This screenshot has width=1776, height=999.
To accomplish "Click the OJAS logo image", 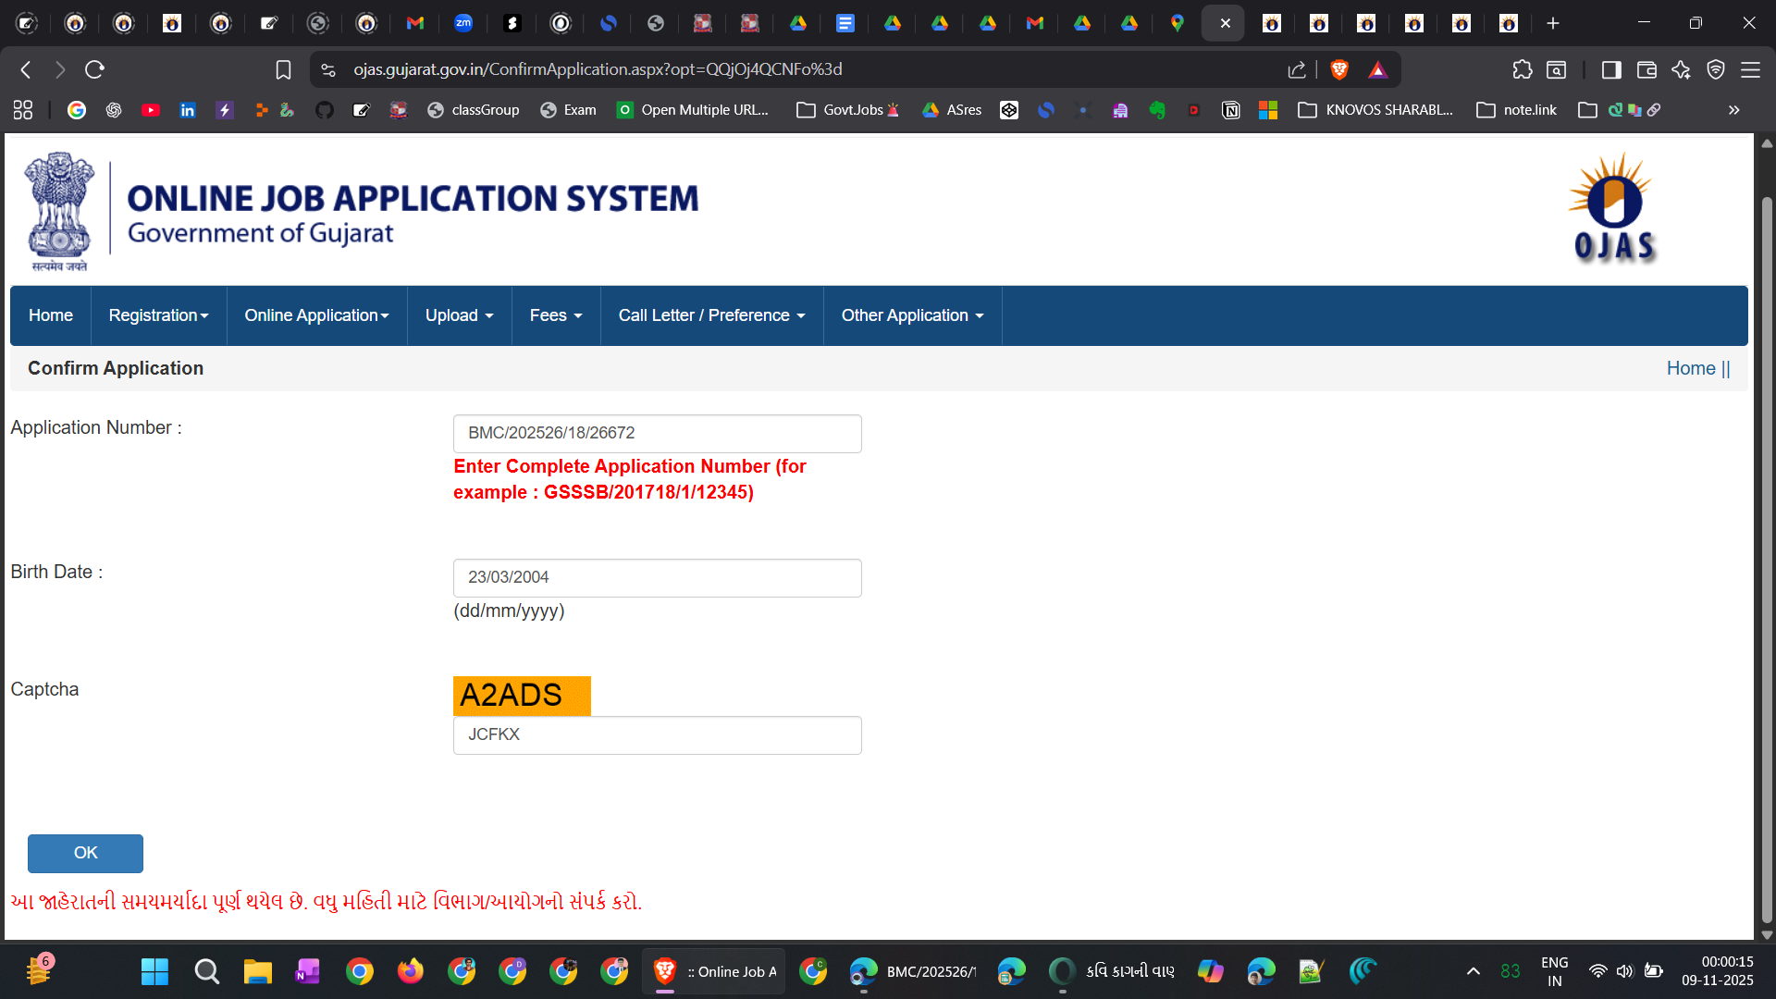I will 1614,208.
